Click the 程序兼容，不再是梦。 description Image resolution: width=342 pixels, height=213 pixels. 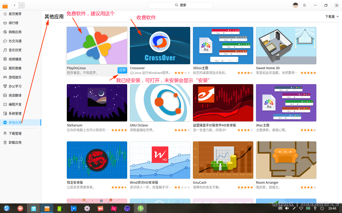point(83,73)
